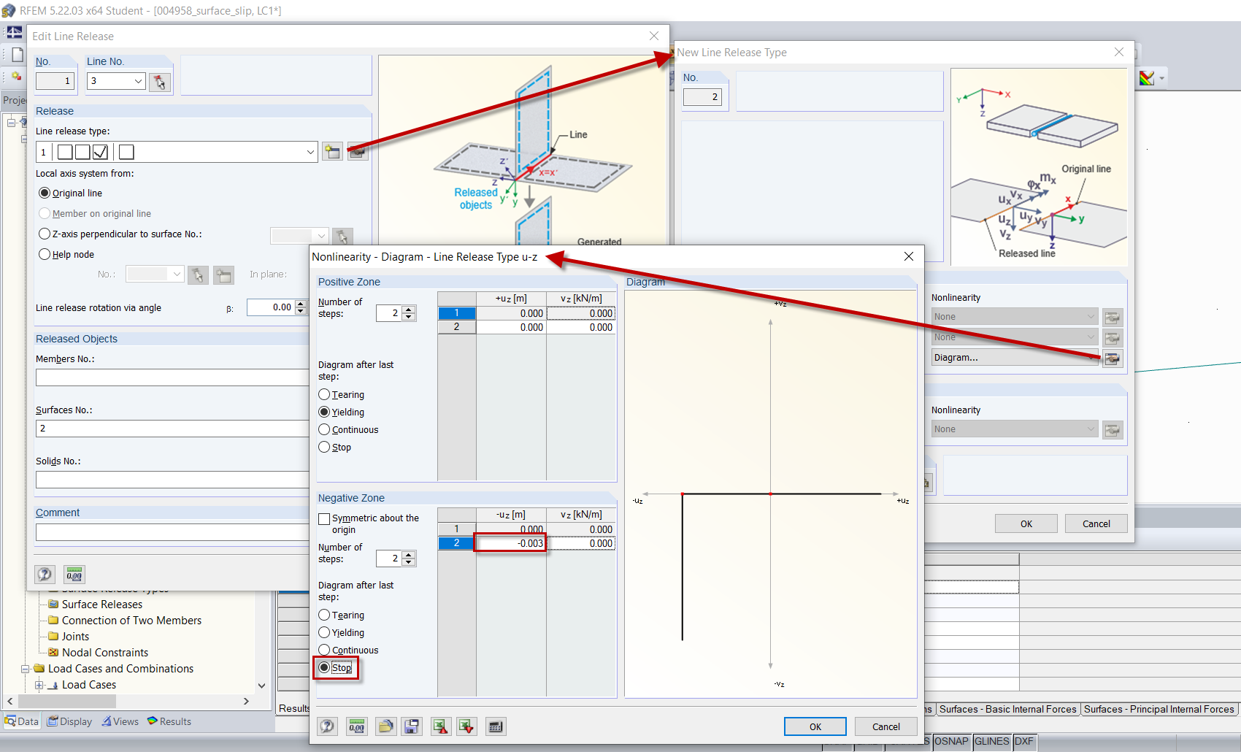Close the Nonlinearity Diagram dialog
1241x752 pixels.
(x=909, y=256)
